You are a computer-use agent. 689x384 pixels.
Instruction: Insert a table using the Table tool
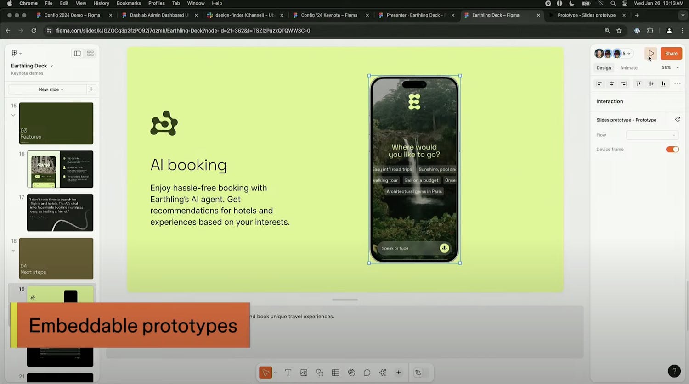(x=335, y=373)
